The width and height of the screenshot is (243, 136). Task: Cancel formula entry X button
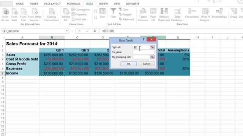[x=79, y=31]
